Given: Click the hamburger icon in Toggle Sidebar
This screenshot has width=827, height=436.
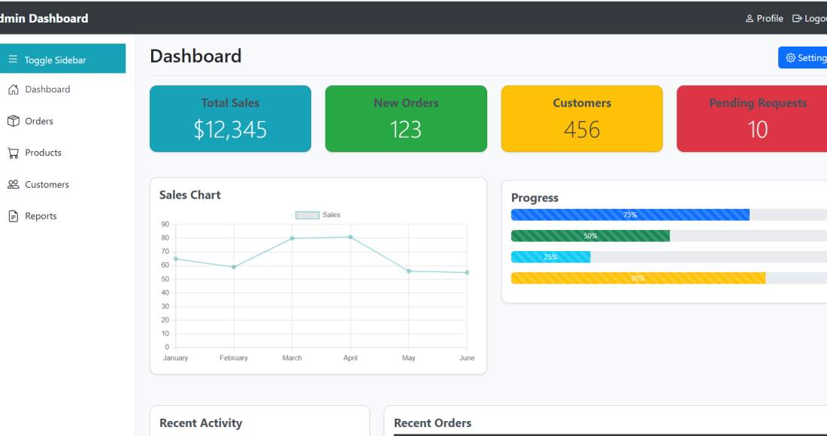Looking at the screenshot, I should tap(13, 59).
